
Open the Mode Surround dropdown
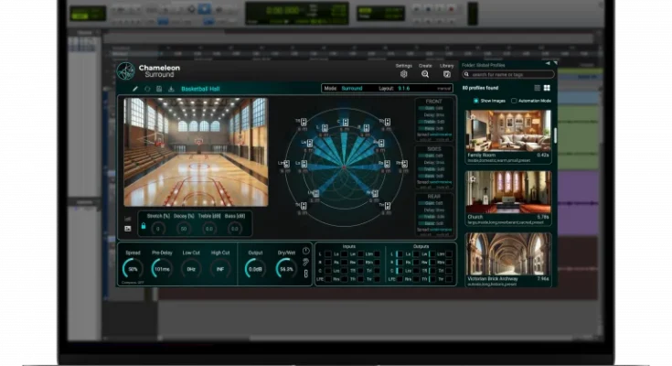pyautogui.click(x=350, y=89)
